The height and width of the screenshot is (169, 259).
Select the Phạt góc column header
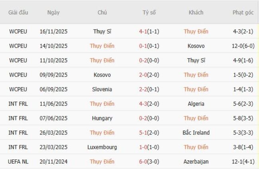point(243,12)
